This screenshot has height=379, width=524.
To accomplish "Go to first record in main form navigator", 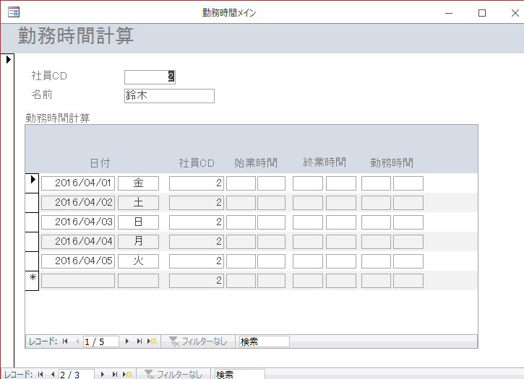I will pos(40,374).
